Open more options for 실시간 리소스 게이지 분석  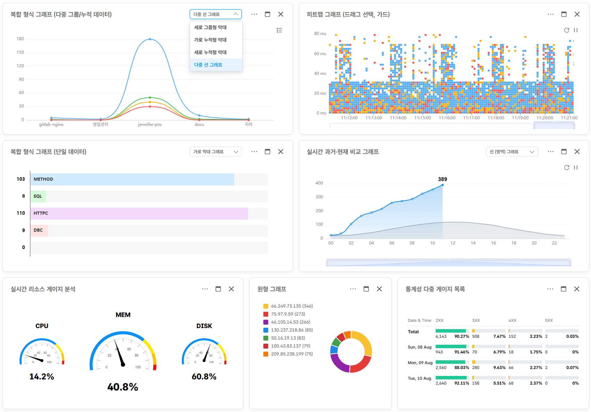(x=205, y=289)
